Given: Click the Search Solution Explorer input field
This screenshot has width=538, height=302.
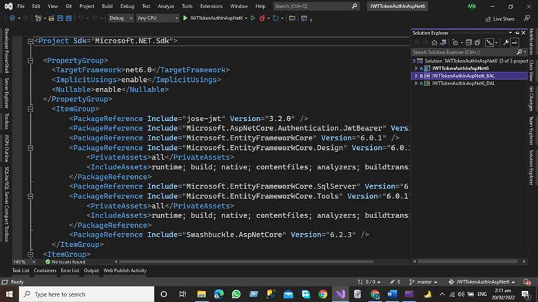Looking at the screenshot, I should tap(464, 52).
